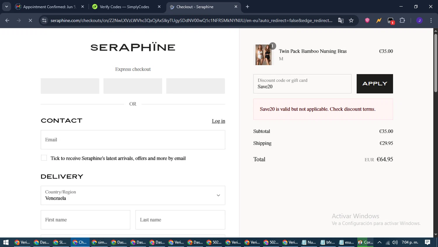Image resolution: width=438 pixels, height=247 pixels.
Task: Open the tab search dropdown arrow
Action: click(x=6, y=7)
